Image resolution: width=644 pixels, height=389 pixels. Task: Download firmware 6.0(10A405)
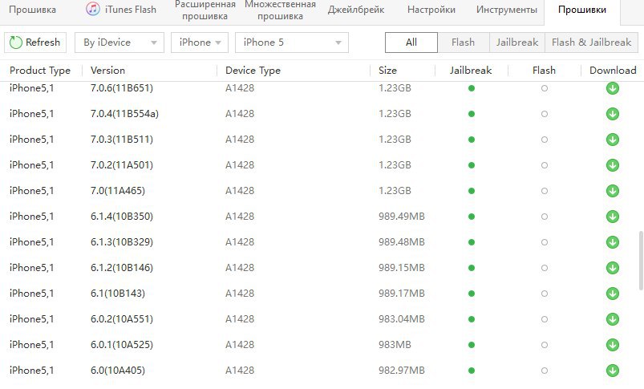pyautogui.click(x=613, y=371)
